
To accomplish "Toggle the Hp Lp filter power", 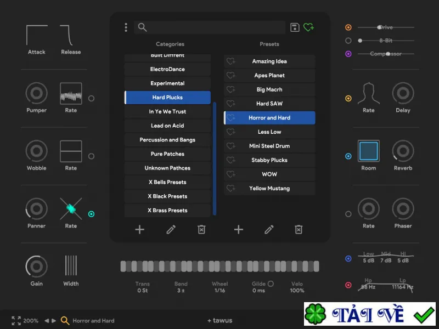I will (348, 285).
